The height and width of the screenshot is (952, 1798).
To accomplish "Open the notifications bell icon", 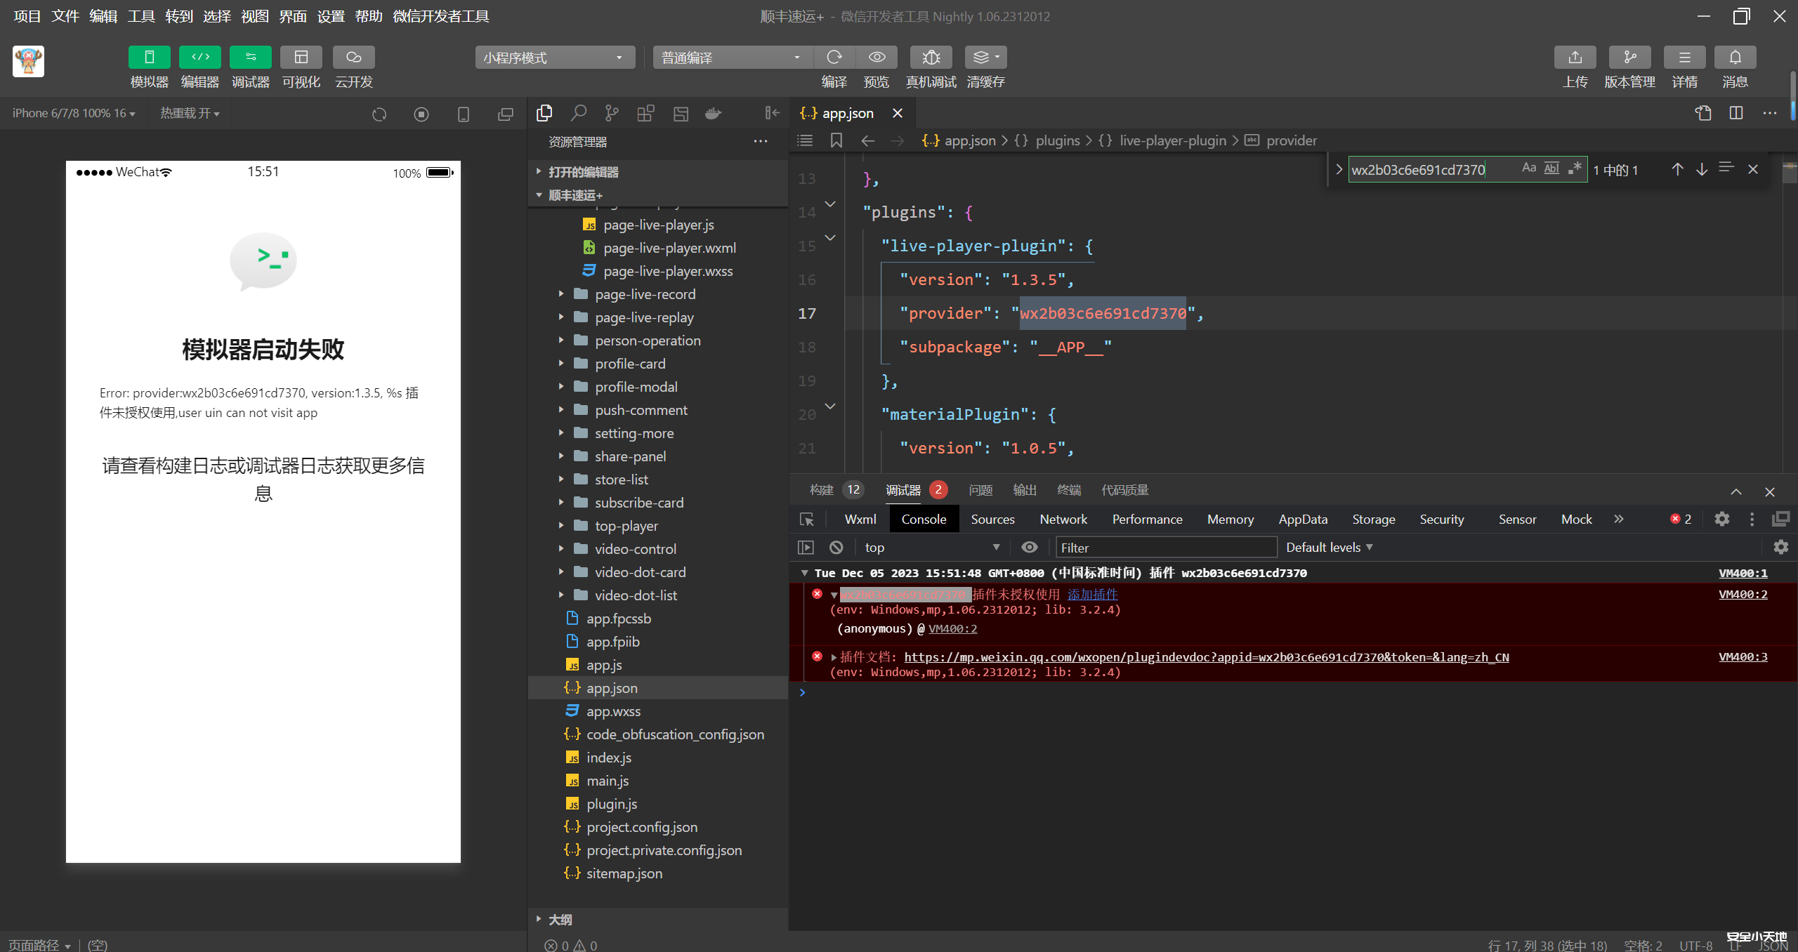I will 1735,58.
